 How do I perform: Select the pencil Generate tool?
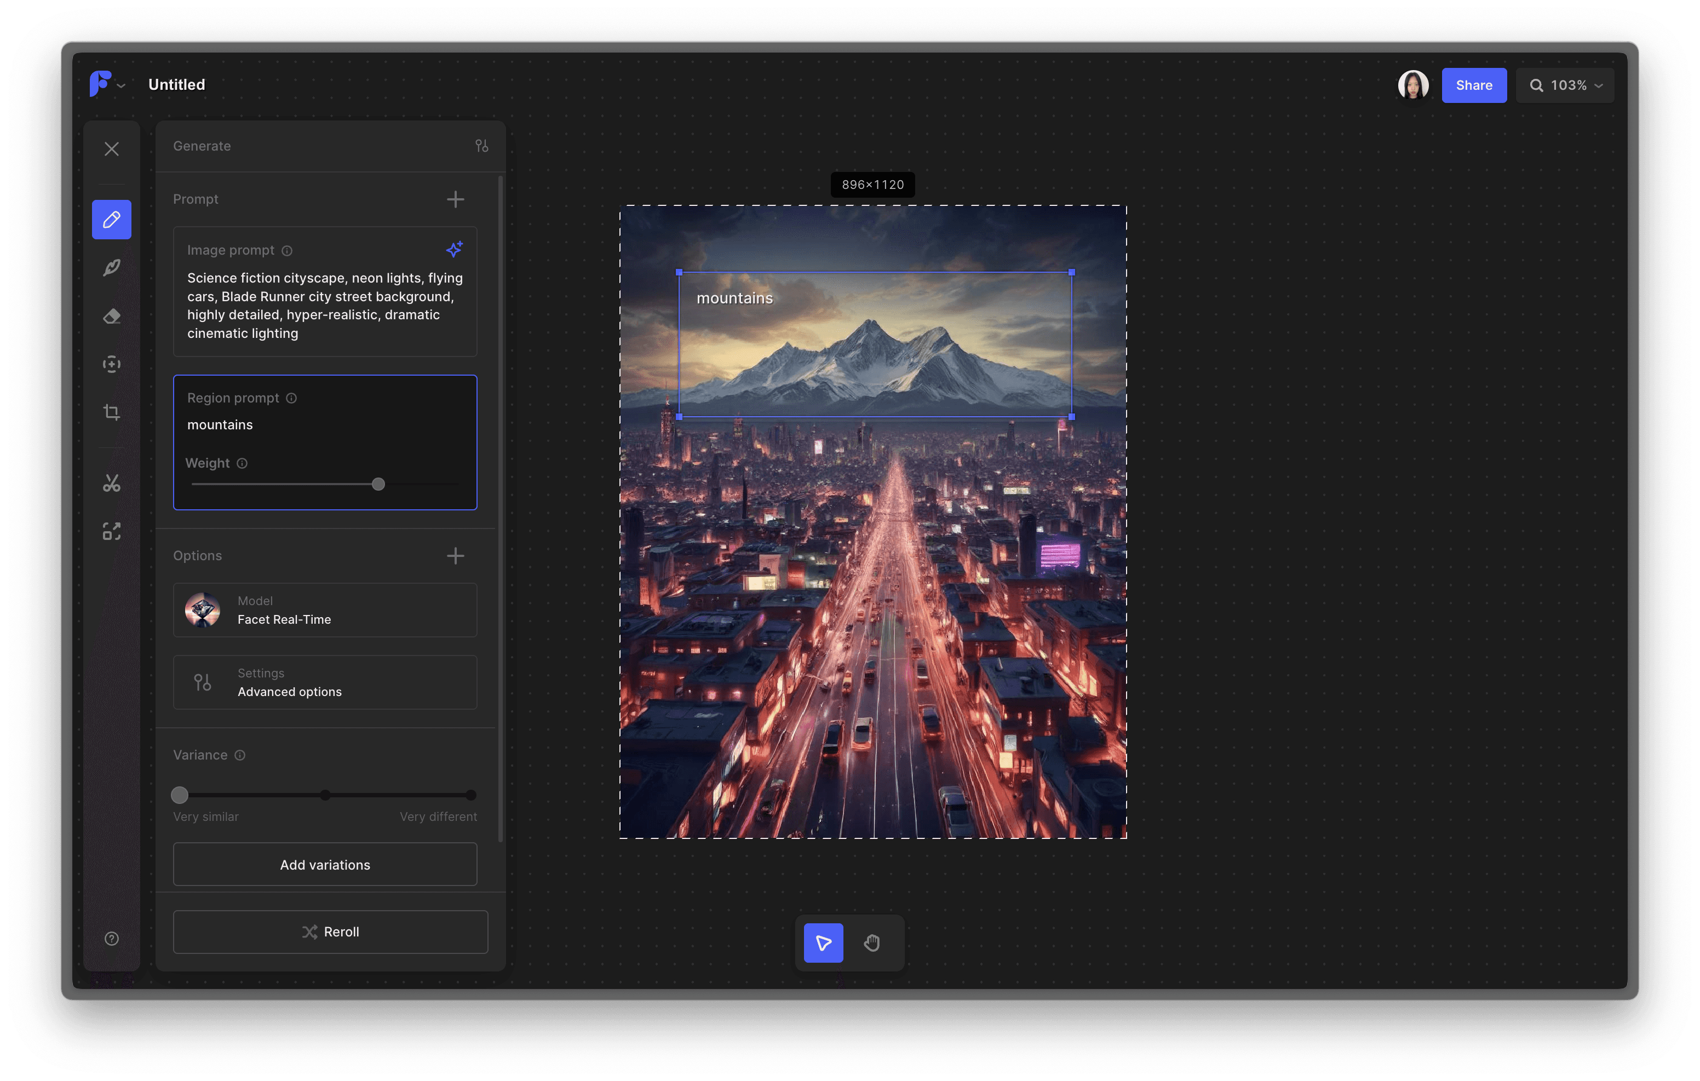(x=112, y=220)
